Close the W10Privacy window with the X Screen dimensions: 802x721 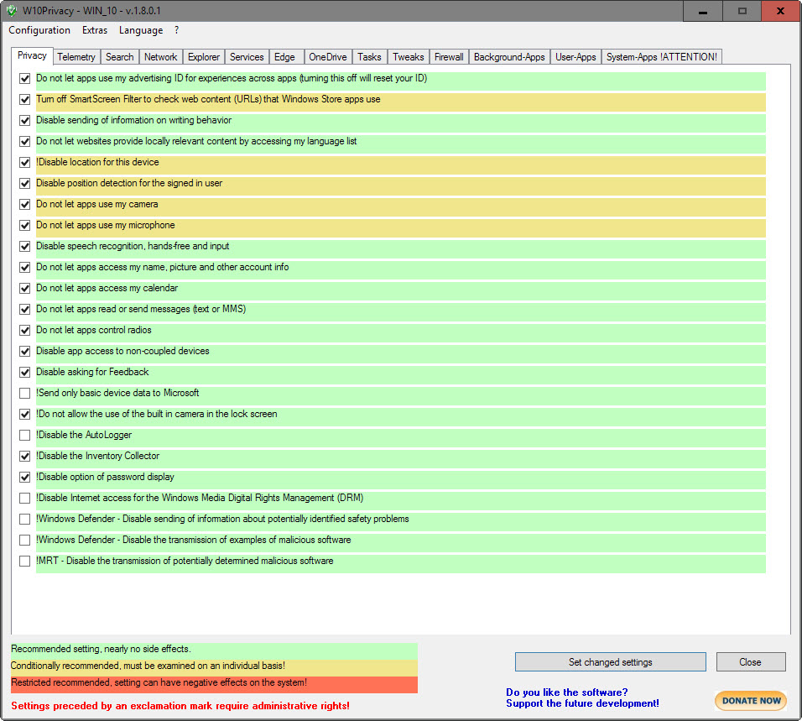780,11
